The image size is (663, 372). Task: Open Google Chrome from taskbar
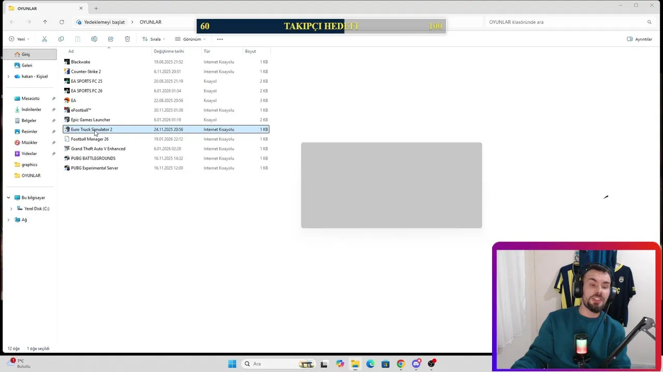click(400, 364)
